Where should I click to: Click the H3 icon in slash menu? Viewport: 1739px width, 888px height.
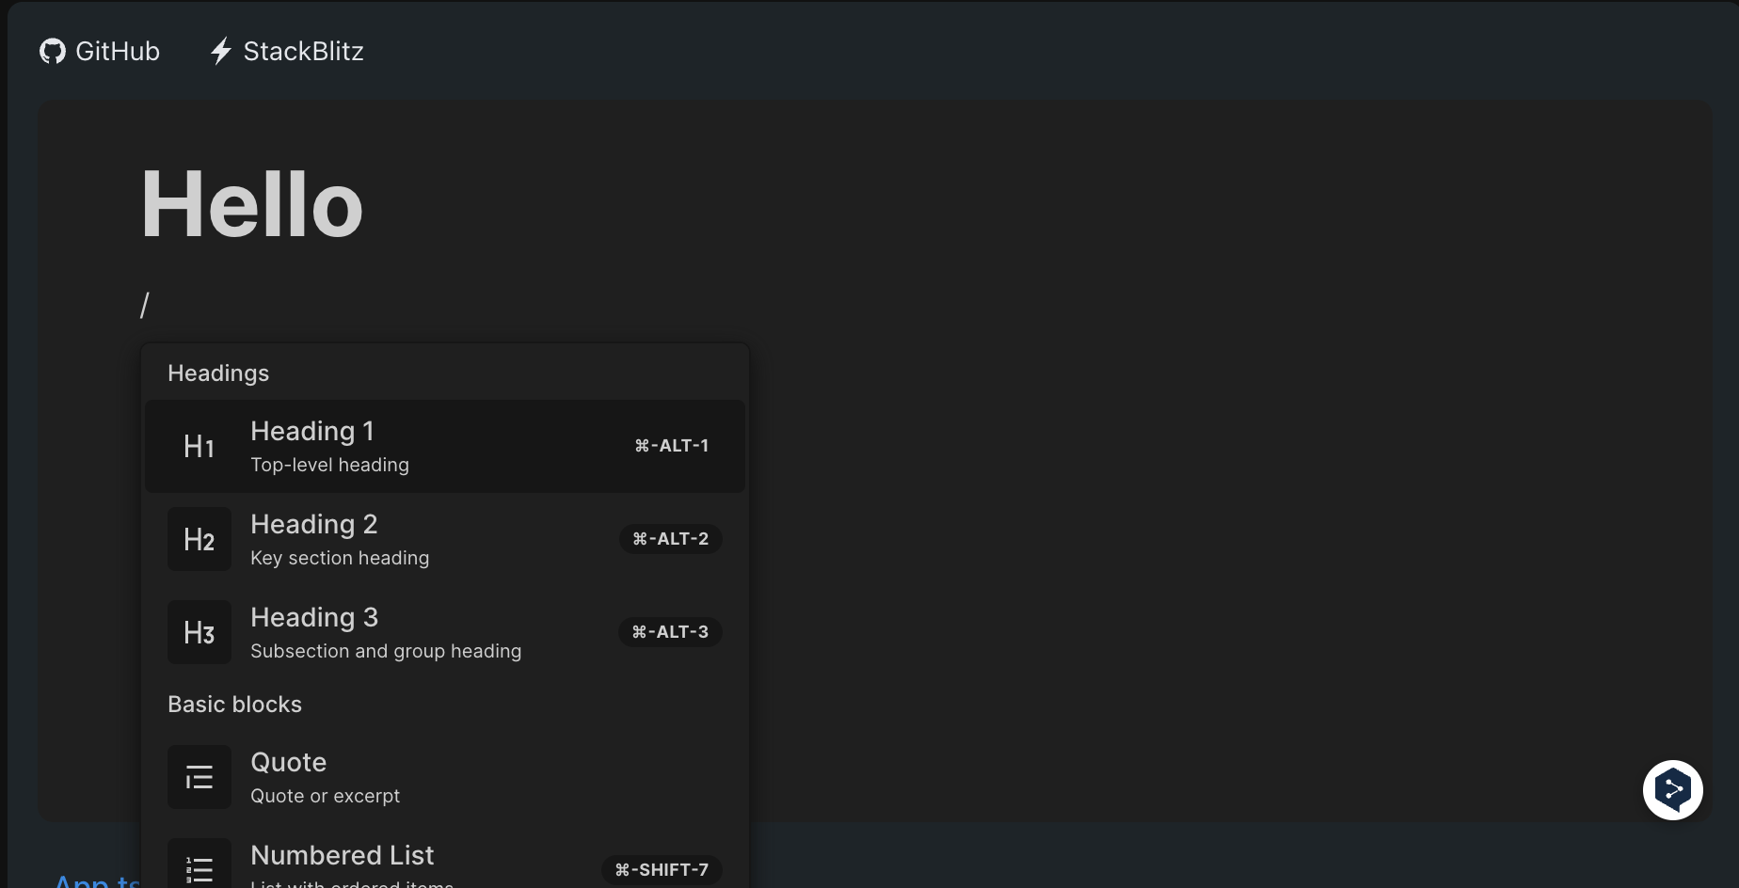[199, 632]
